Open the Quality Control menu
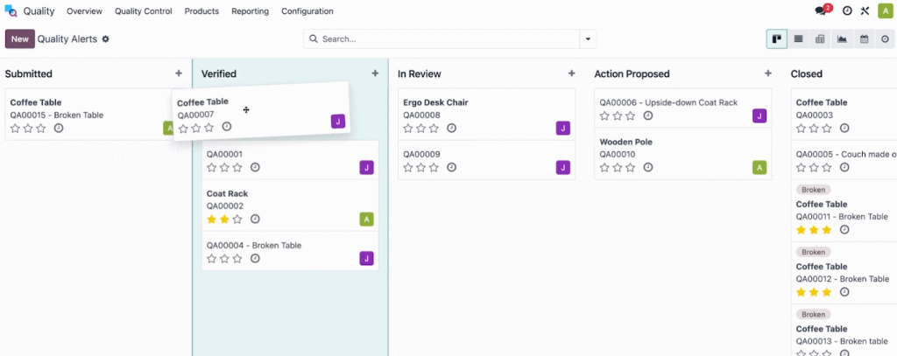 [x=143, y=10]
